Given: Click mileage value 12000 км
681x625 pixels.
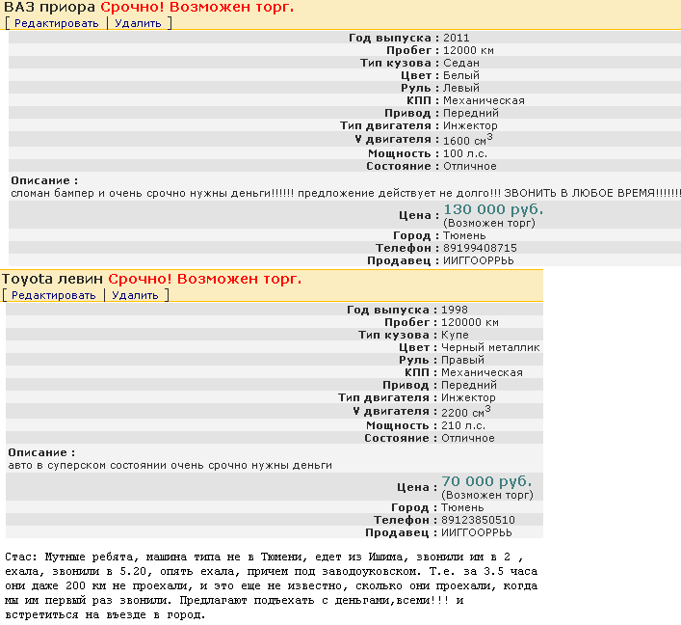Looking at the screenshot, I should coord(468,50).
